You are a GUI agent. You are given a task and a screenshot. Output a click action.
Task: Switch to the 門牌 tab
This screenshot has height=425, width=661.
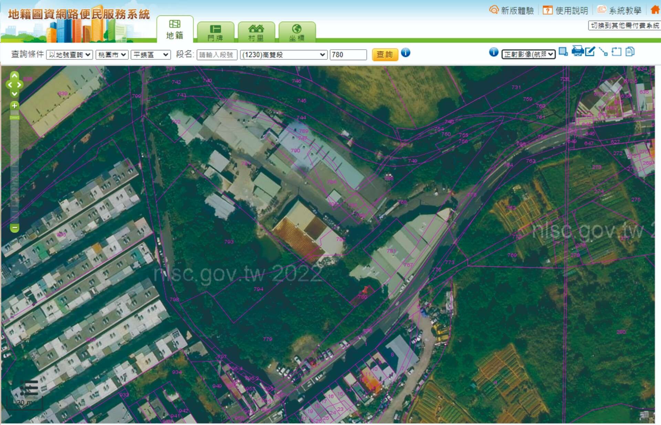(x=216, y=33)
